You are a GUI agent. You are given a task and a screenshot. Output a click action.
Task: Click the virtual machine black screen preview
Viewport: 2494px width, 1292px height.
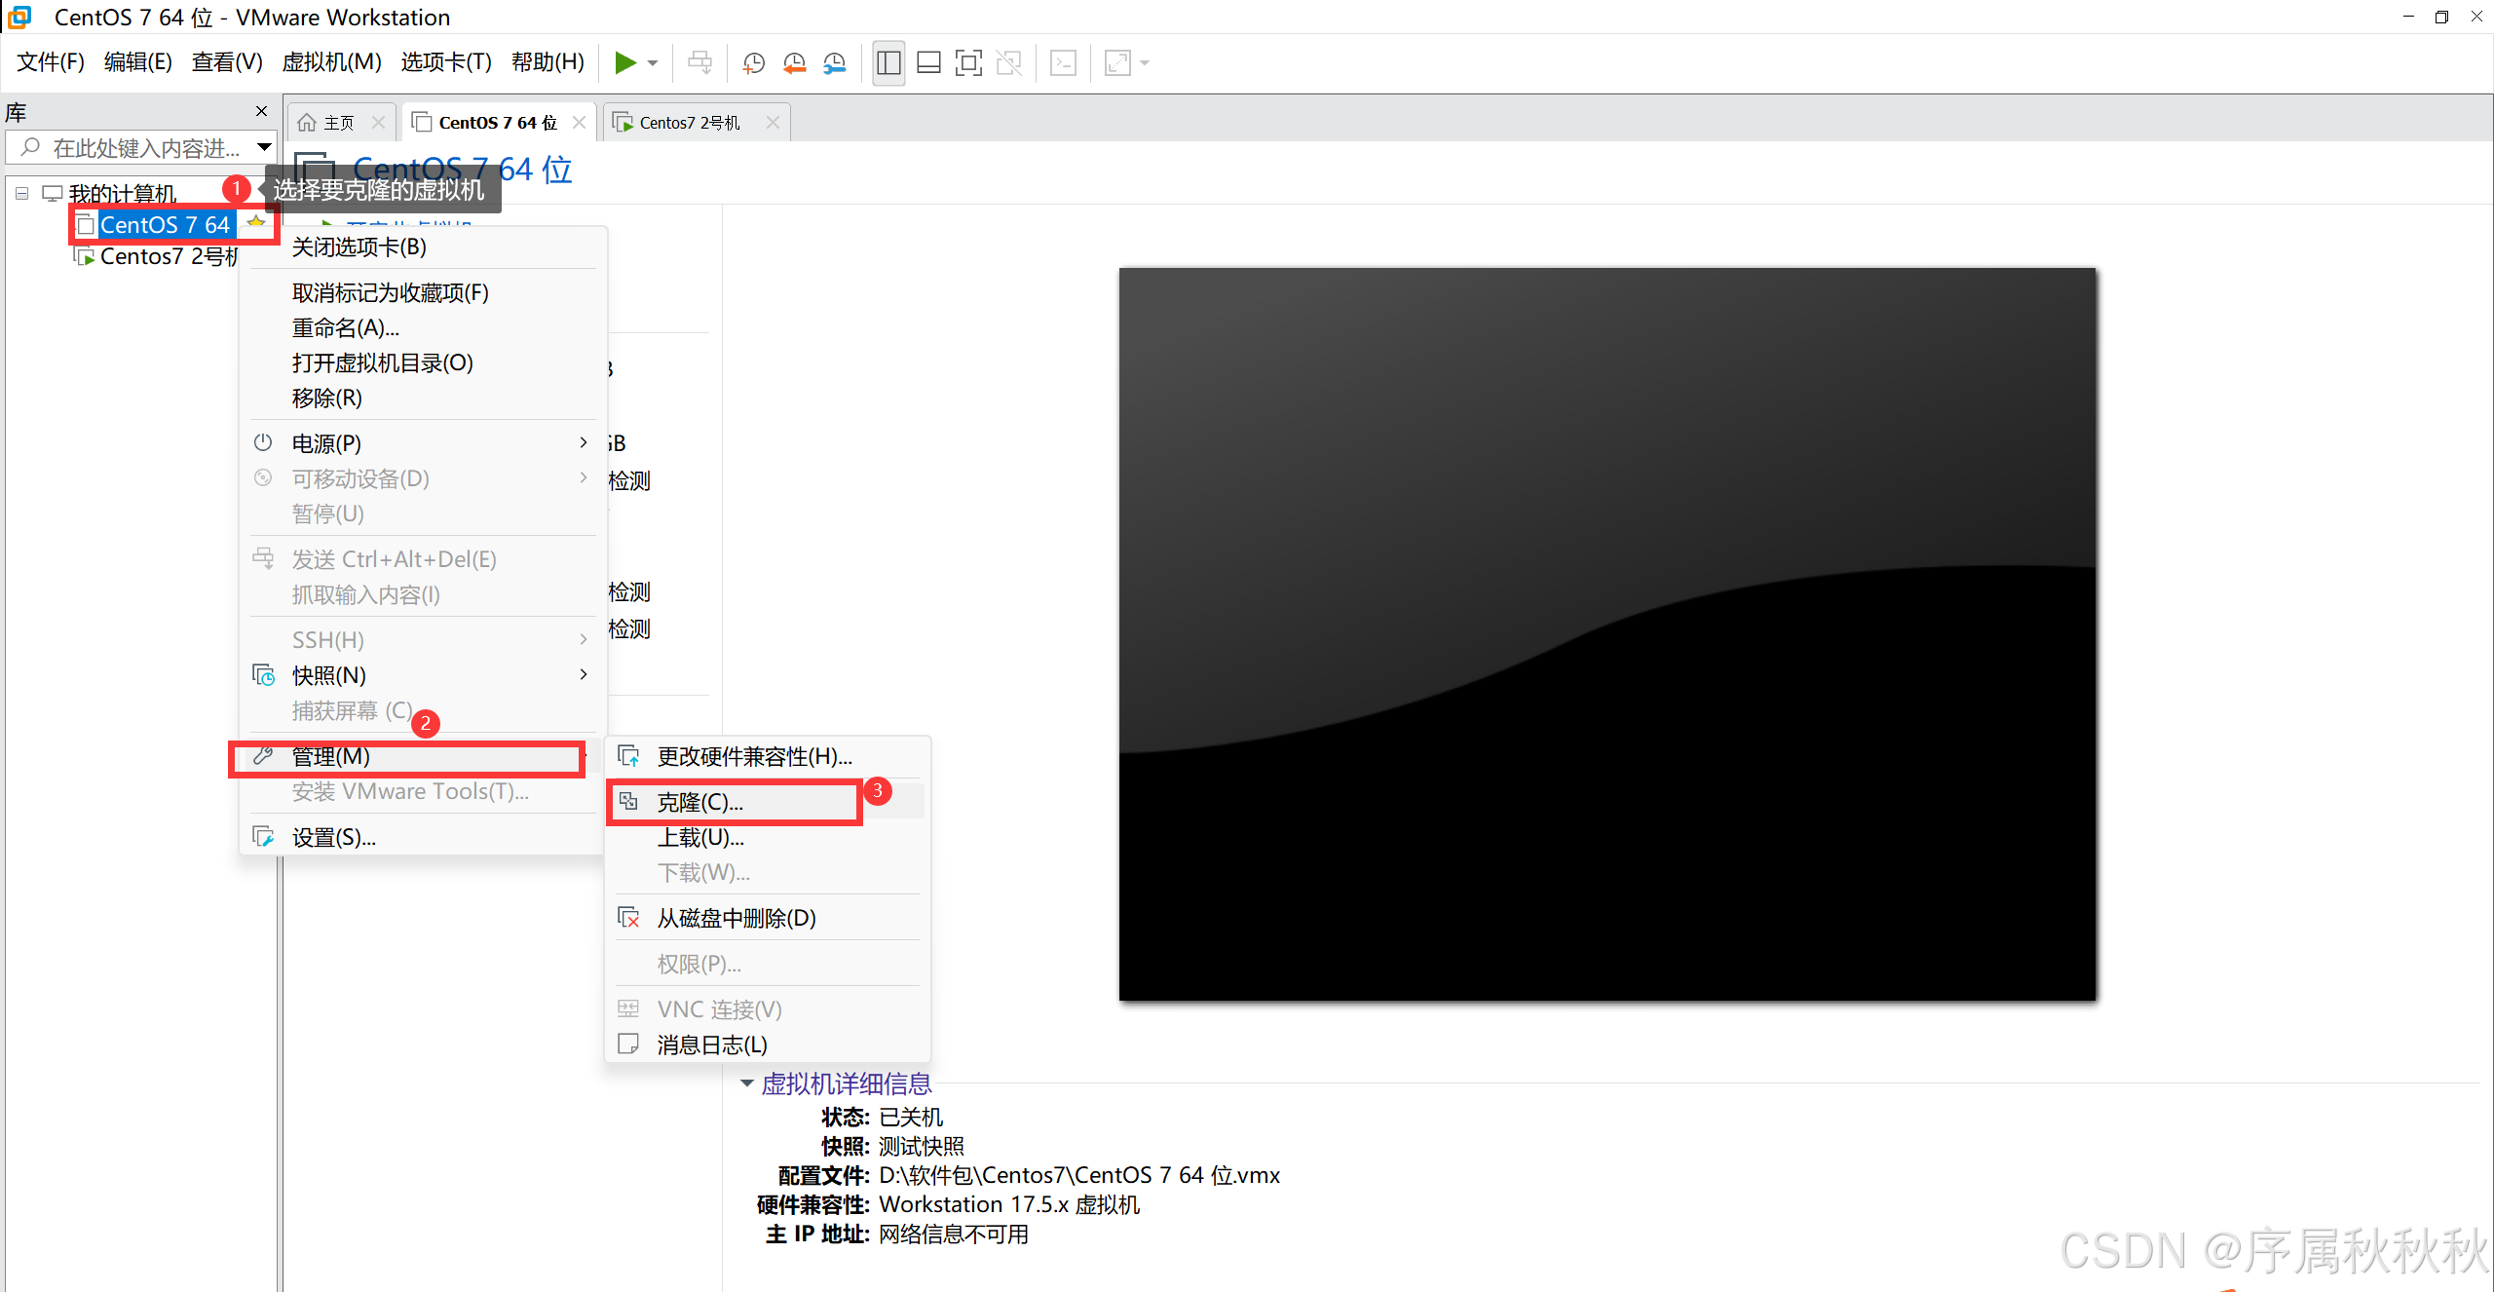pos(1606,633)
